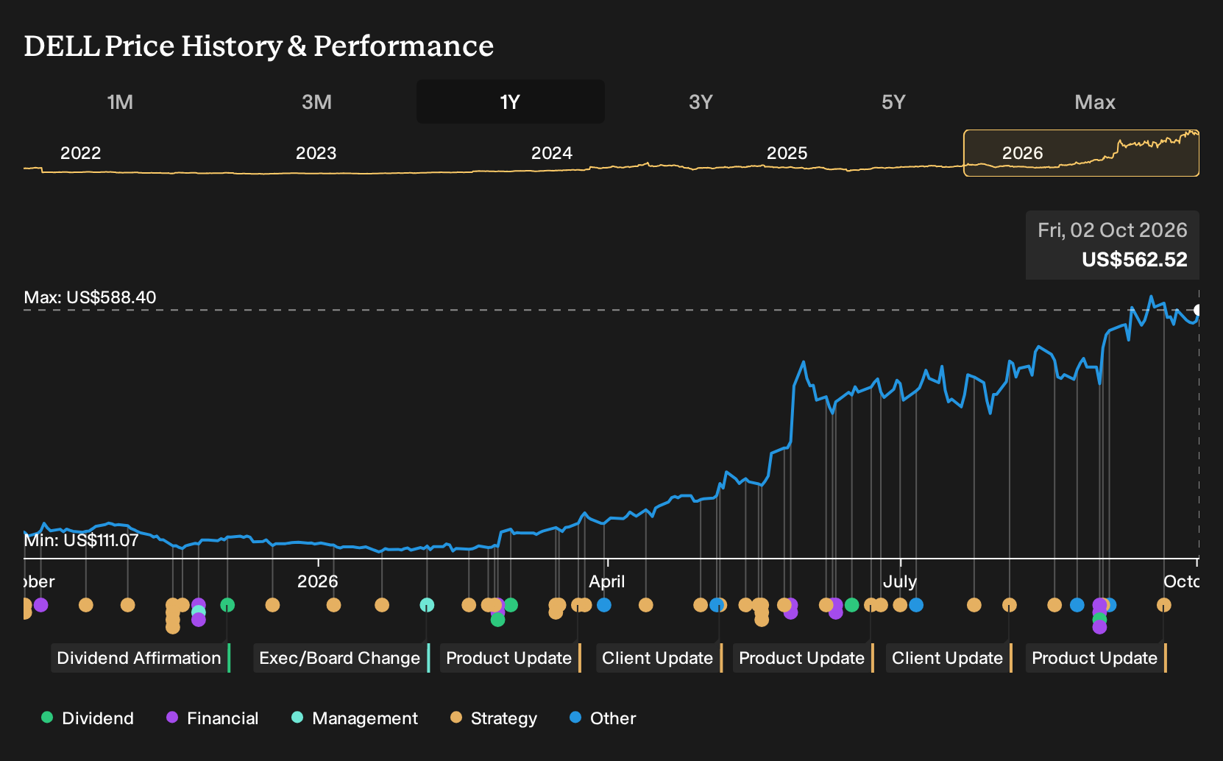The height and width of the screenshot is (761, 1223).
Task: Open the Exec/Board Change event label
Action: coord(341,658)
